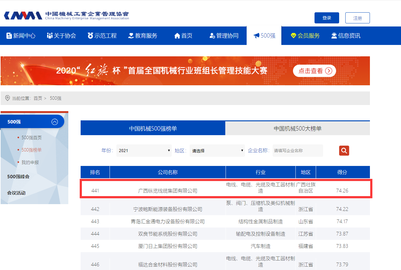Go to 示范工程 section
The width and height of the screenshot is (401, 270).
point(102,36)
